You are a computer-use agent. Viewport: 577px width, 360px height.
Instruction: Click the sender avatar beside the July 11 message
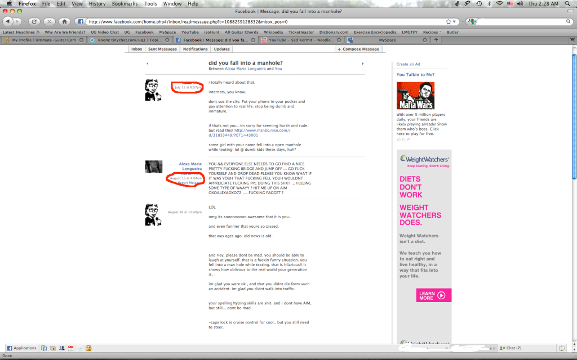tap(153, 89)
